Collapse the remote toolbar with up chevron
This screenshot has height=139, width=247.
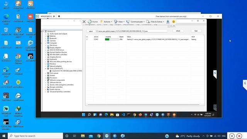click(x=174, y=26)
